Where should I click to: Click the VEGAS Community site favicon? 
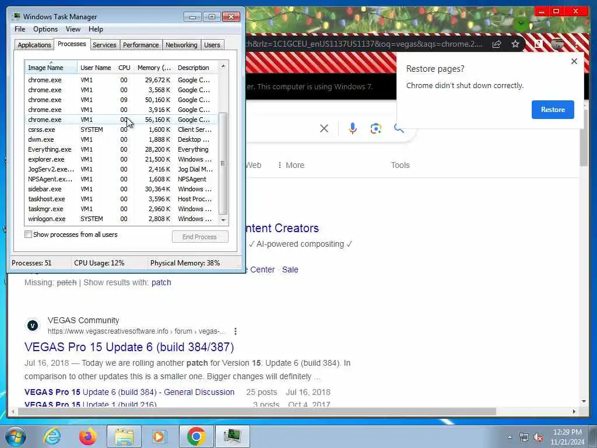(33, 325)
